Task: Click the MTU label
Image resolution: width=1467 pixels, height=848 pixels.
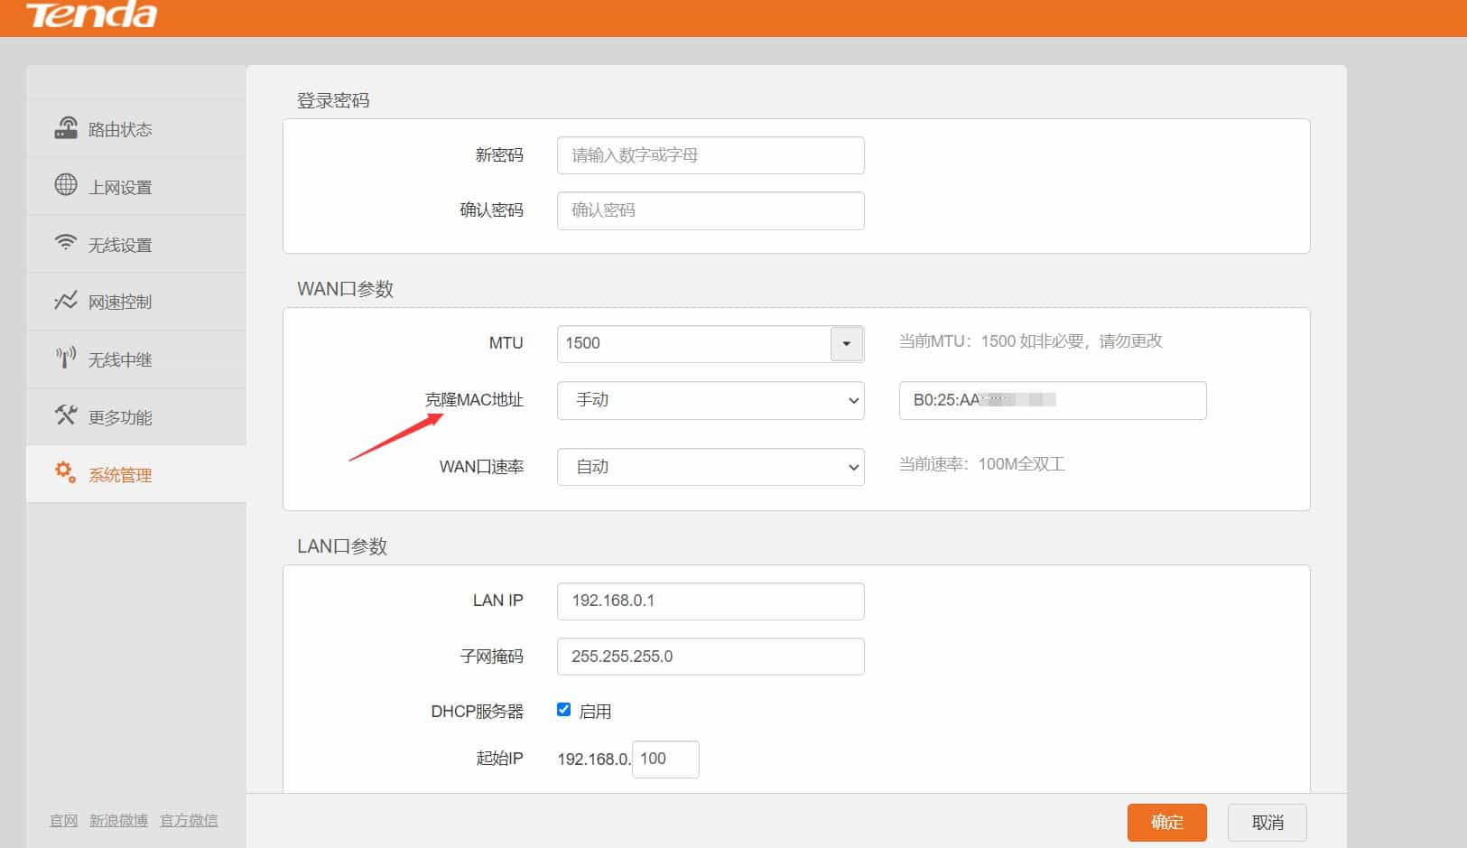Action: click(506, 343)
